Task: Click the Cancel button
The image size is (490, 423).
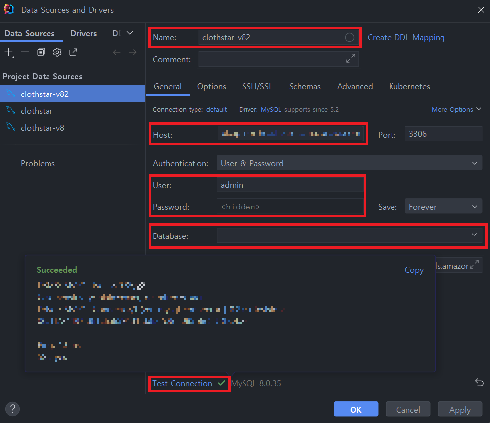Action: [x=408, y=409]
